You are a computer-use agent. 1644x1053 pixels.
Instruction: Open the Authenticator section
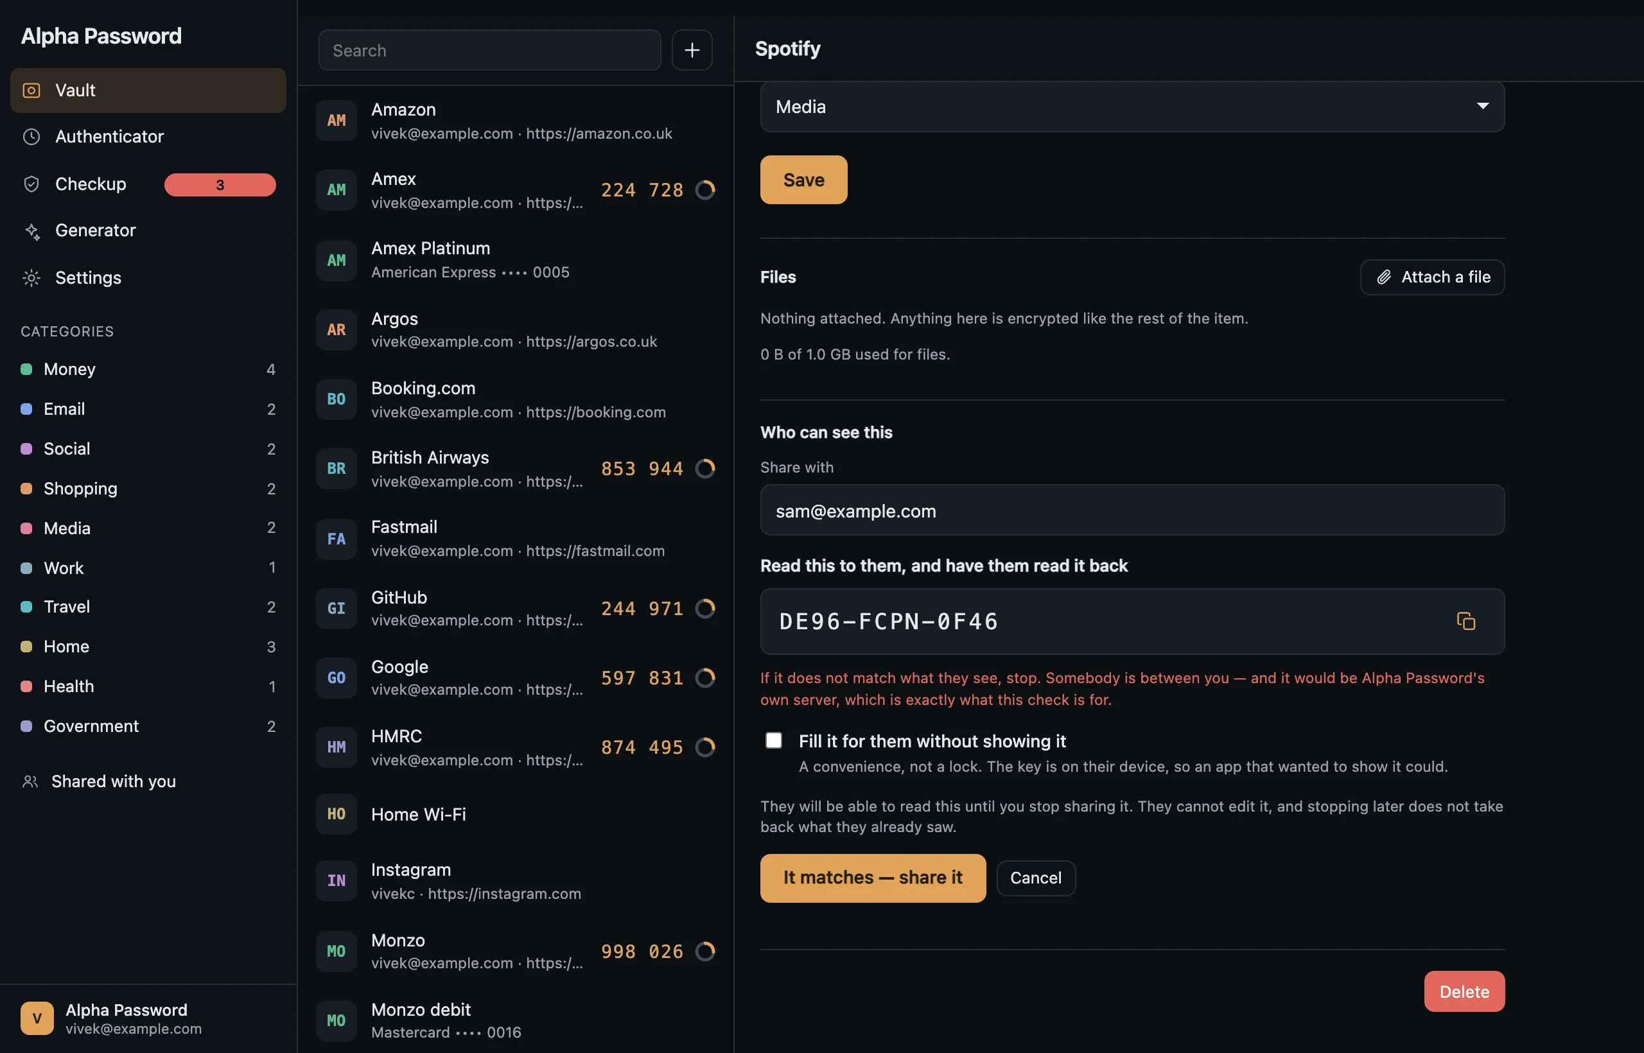click(x=148, y=137)
